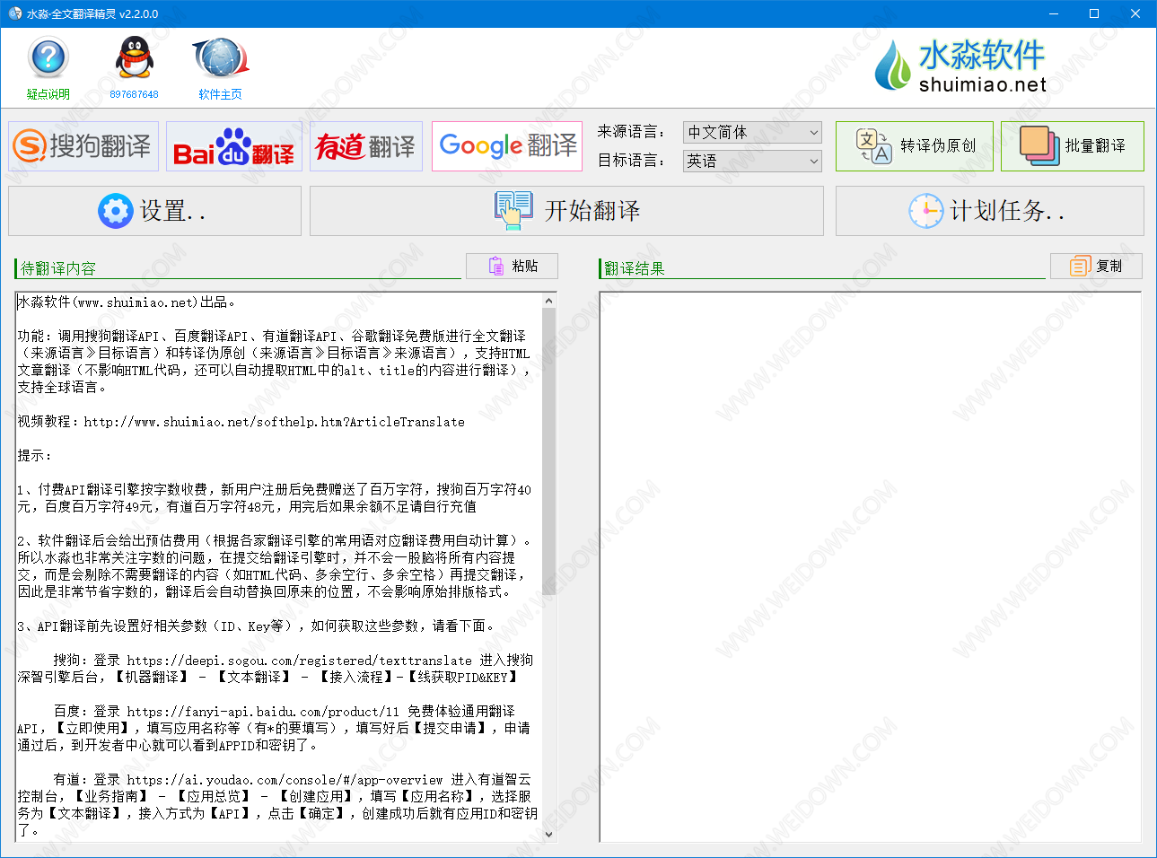Click the 水淼软件 shuimiao.net logo
Image resolution: width=1157 pixels, height=858 pixels.
point(961,66)
